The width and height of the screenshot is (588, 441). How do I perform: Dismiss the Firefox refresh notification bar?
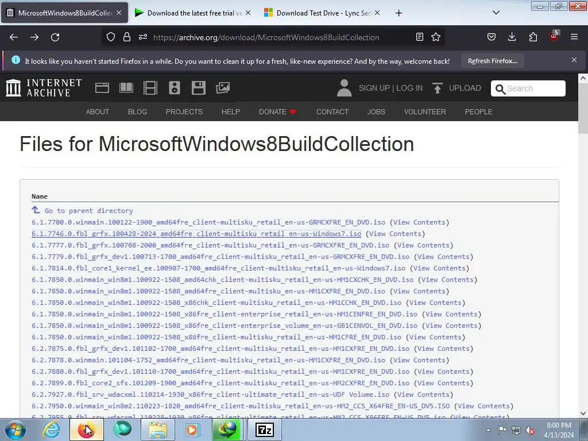(x=574, y=60)
